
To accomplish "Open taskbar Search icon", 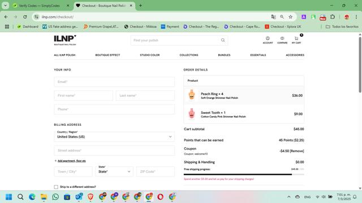I will [x=20, y=197].
